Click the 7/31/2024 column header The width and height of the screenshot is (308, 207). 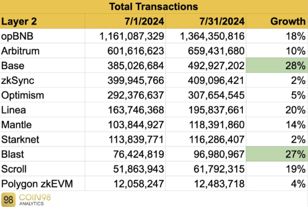coord(206,21)
